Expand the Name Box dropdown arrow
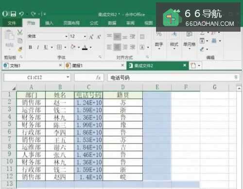This screenshot has height=189, width=243. point(68,77)
